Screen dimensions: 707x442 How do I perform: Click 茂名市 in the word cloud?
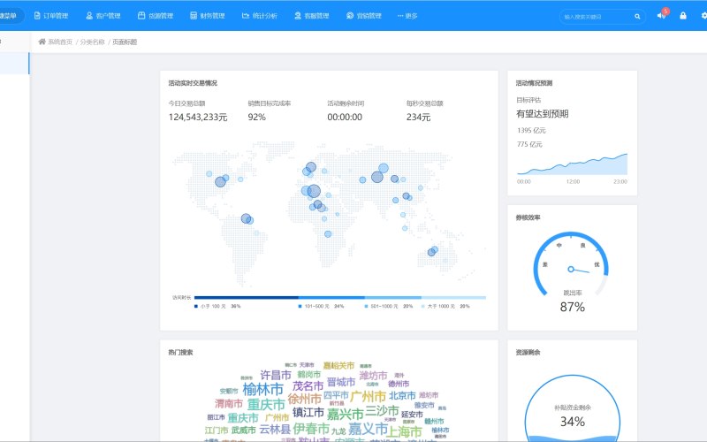308,386
